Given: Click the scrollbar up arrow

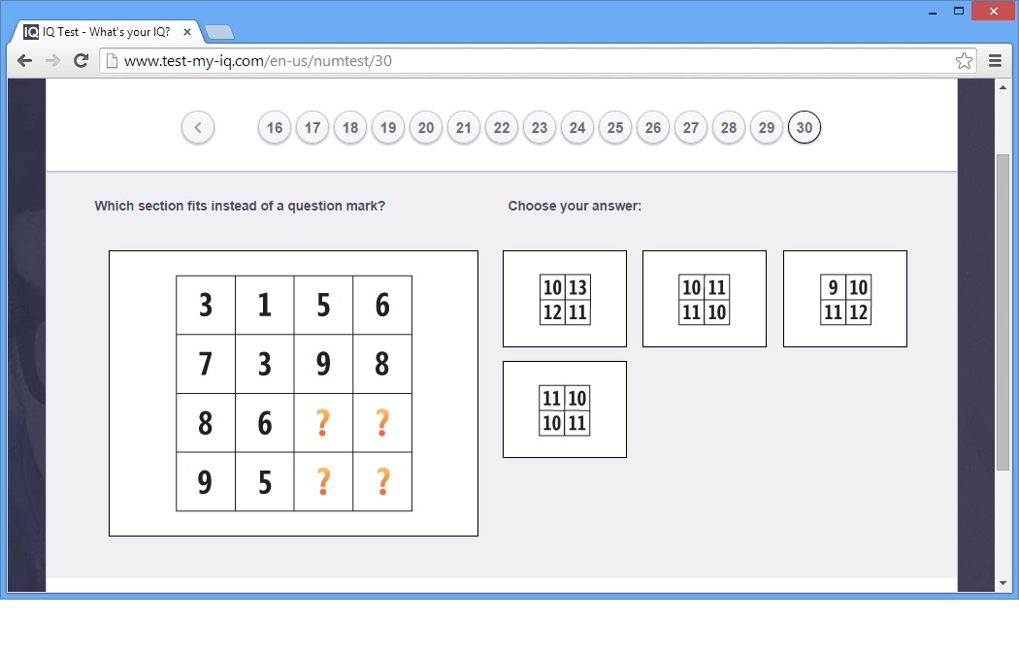Looking at the screenshot, I should (1003, 87).
